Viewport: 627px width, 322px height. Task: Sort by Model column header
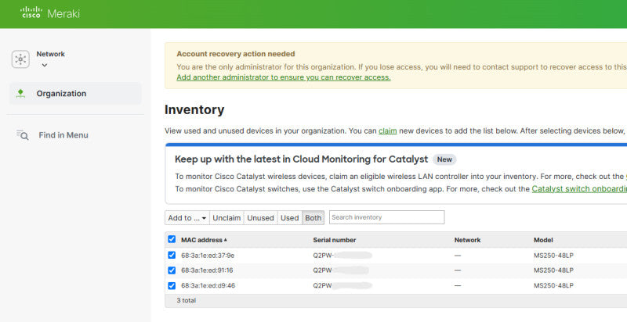tap(543, 240)
